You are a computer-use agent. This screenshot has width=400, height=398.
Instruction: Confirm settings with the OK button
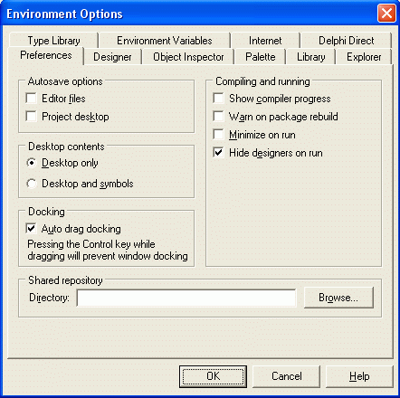(213, 376)
